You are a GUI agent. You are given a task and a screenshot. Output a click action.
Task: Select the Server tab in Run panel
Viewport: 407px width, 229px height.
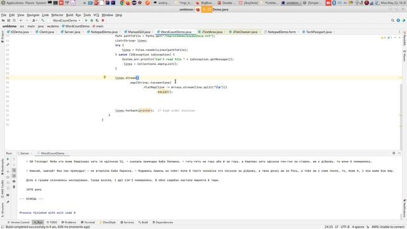click(24, 153)
